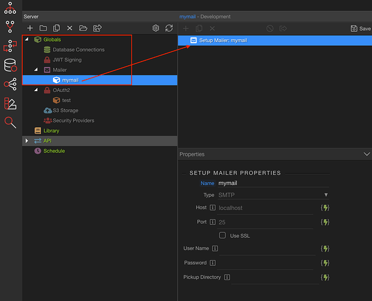Screen dimensions: 372x301
Task: Click the search magnifier in left sidebar
Action: click(x=10, y=122)
